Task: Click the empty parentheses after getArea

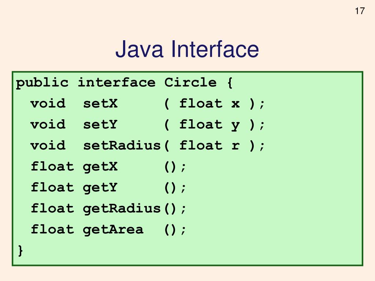Action: [171, 230]
